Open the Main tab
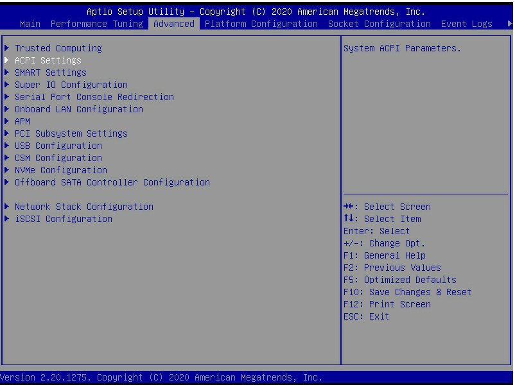 (x=30, y=24)
